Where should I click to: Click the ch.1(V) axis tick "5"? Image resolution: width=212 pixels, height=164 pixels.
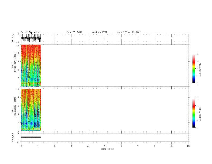(x=18, y=34)
